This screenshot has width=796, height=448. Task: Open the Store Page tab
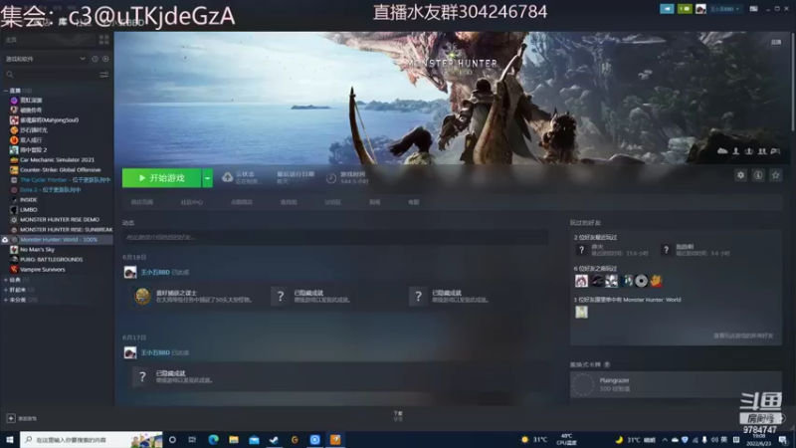click(x=142, y=202)
